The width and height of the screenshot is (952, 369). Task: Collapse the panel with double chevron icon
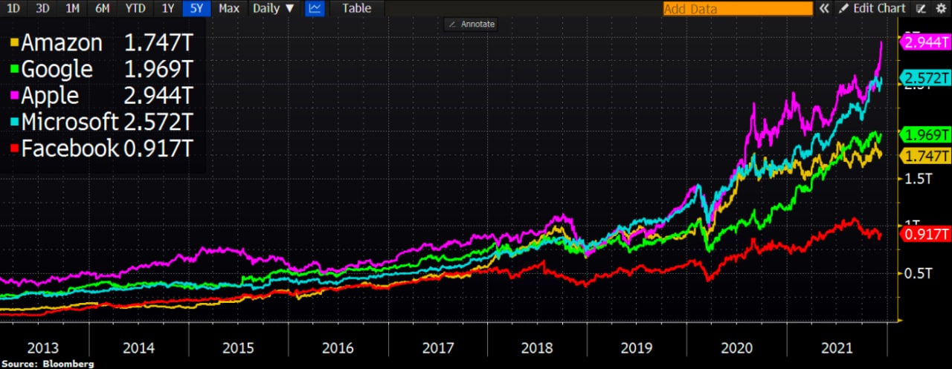coord(824,9)
